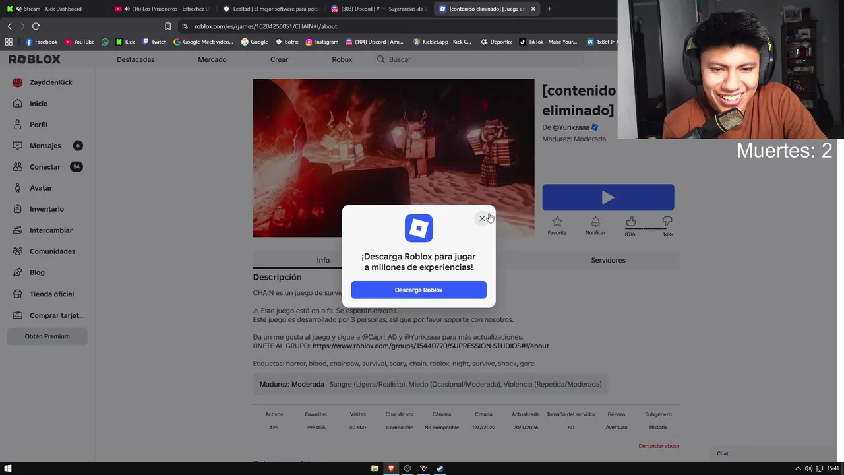Open Mercado in the Roblox navbar

pos(212,59)
